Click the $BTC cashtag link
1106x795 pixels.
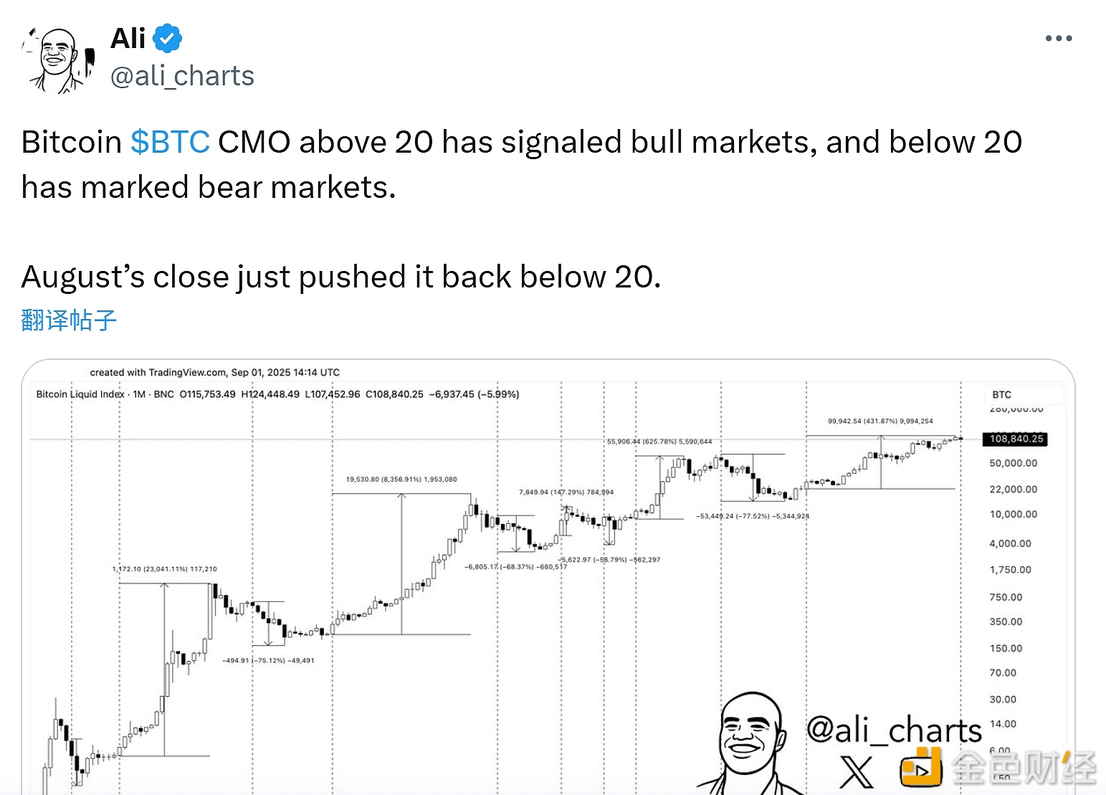pos(170,142)
